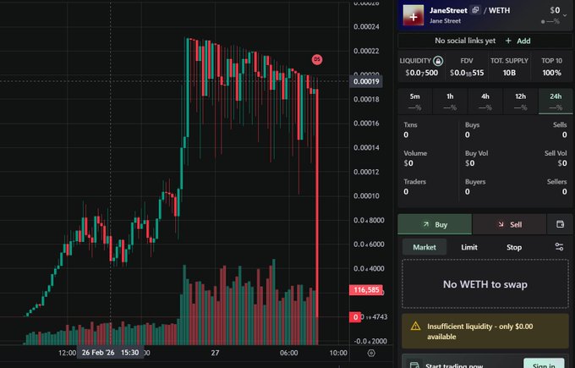Switch to the Buy side
Screen dimensions: 575x368
(x=435, y=224)
